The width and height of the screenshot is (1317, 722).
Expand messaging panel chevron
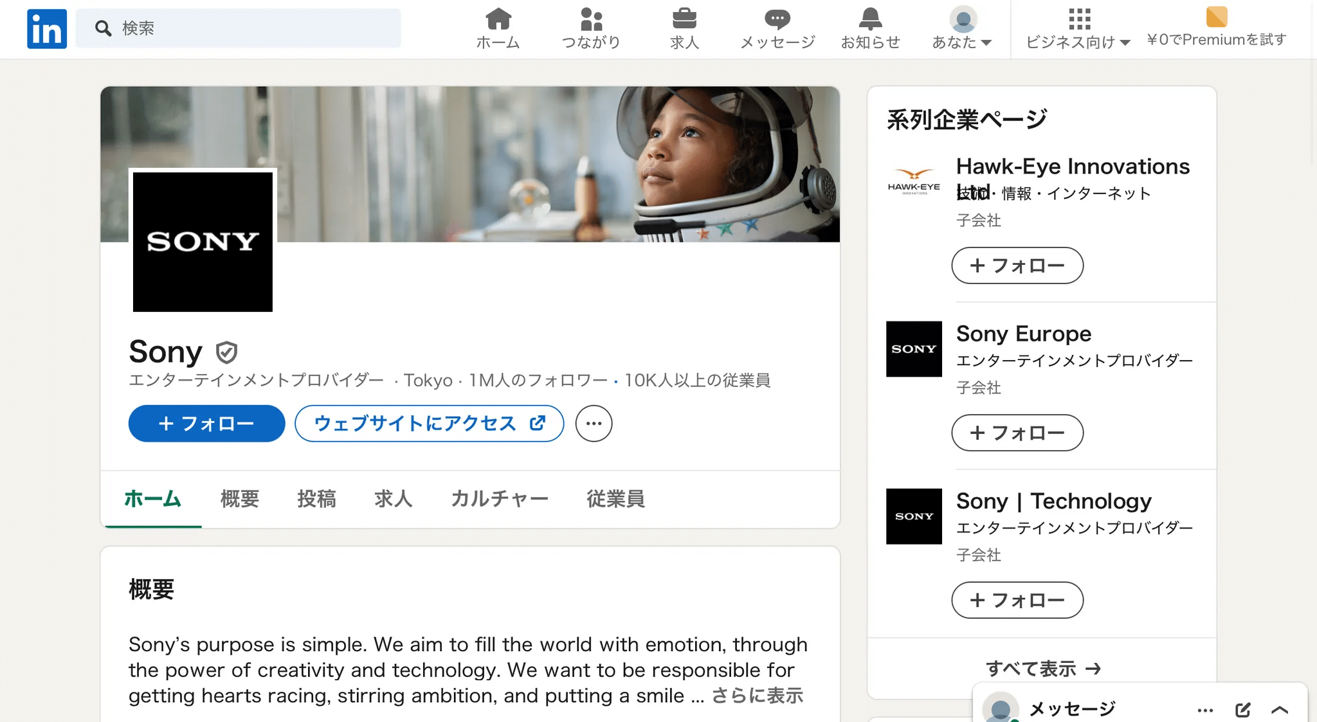(x=1280, y=710)
